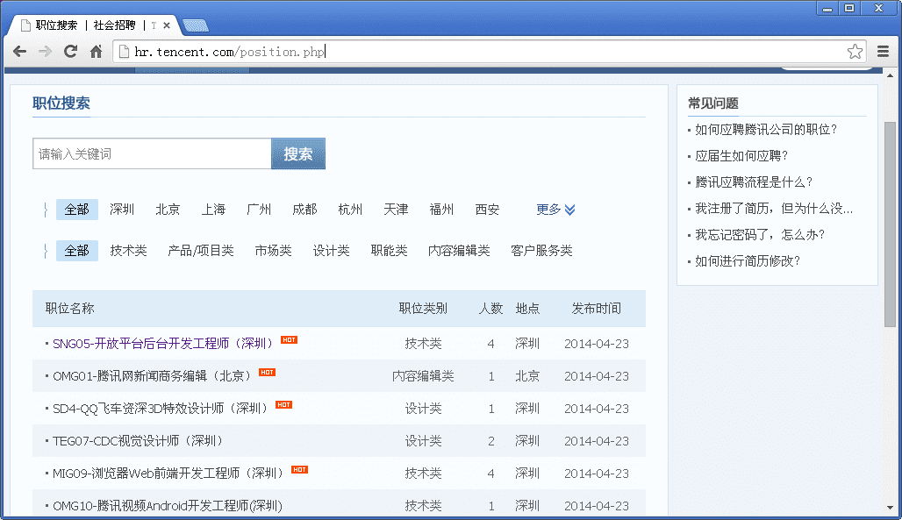This screenshot has width=902, height=520.
Task: Filter jobs by 产品/项目类
Action: click(201, 251)
